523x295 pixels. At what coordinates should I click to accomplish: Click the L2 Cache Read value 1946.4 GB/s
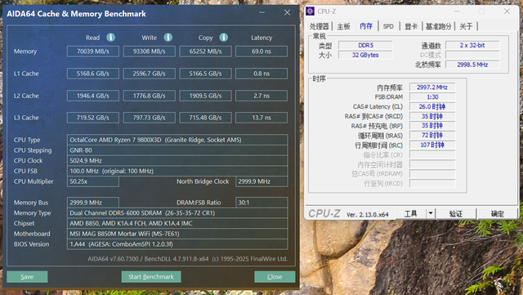click(x=93, y=96)
